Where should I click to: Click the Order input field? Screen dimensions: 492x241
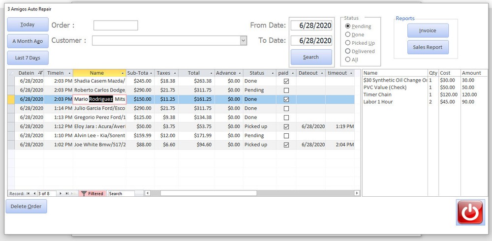pyautogui.click(x=116, y=26)
